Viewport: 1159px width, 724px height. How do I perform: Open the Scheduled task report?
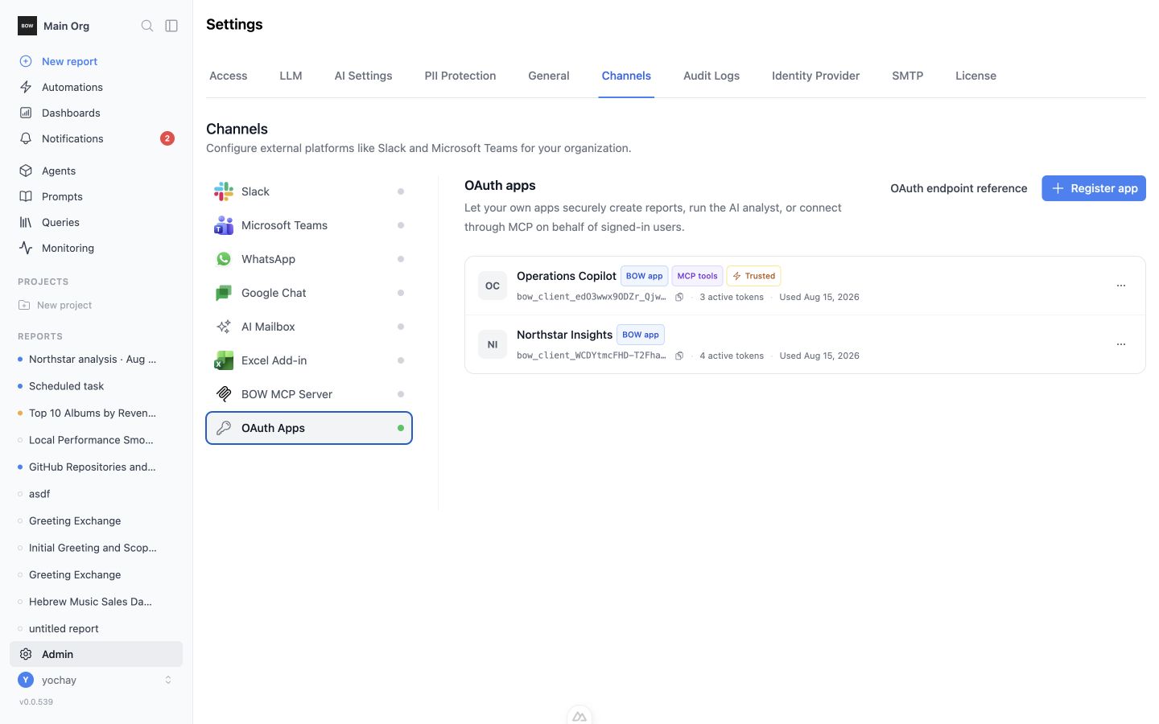66,386
